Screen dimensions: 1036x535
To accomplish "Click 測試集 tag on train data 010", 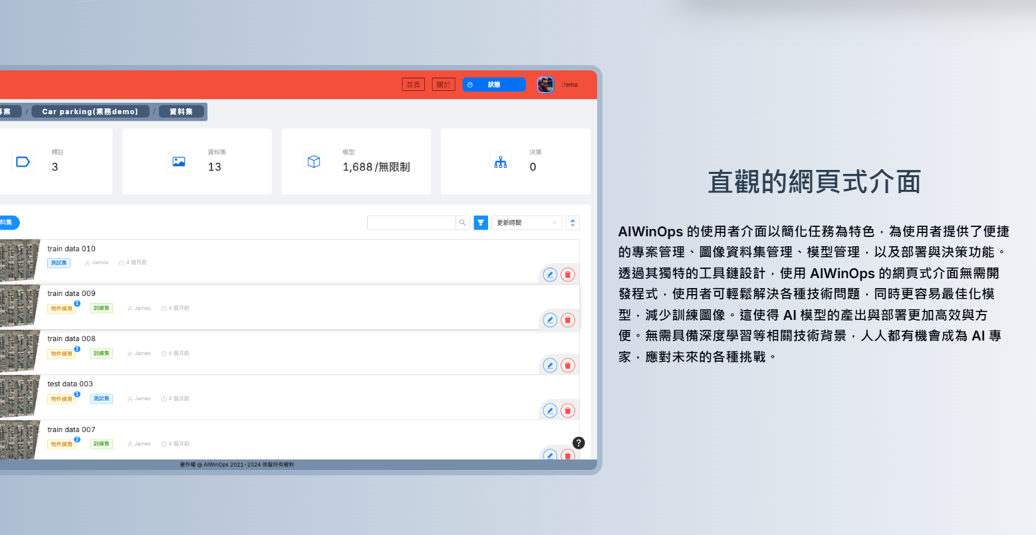I will tap(59, 263).
